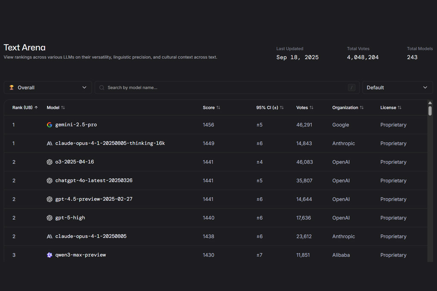The image size is (437, 291).
Task: Click the OpenAI logo beside chatgpt-4o-latest-20250326
Action: click(x=50, y=181)
